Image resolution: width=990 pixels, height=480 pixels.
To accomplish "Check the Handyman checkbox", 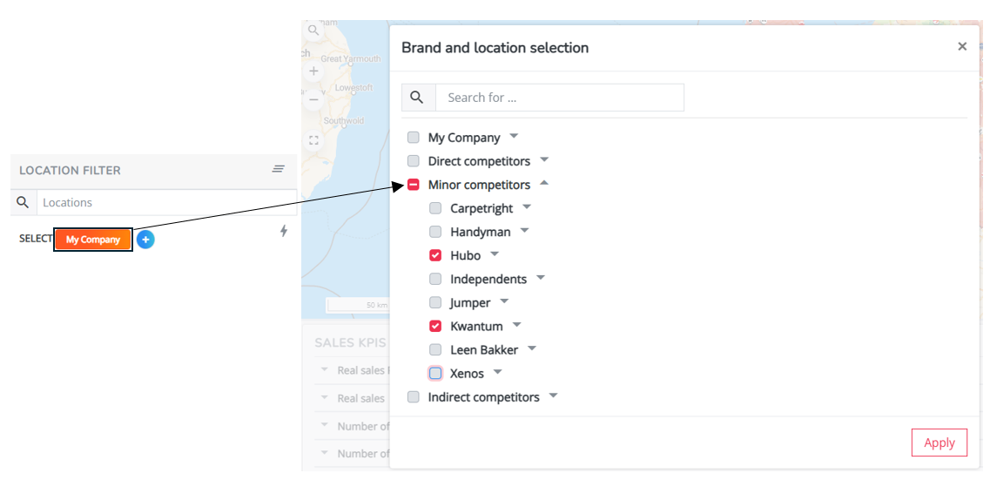I will pyautogui.click(x=435, y=232).
